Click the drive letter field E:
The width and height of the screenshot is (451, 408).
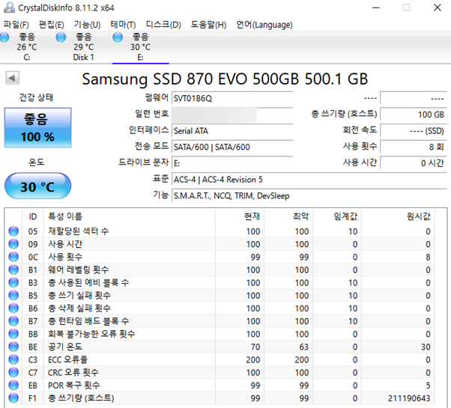coord(232,163)
